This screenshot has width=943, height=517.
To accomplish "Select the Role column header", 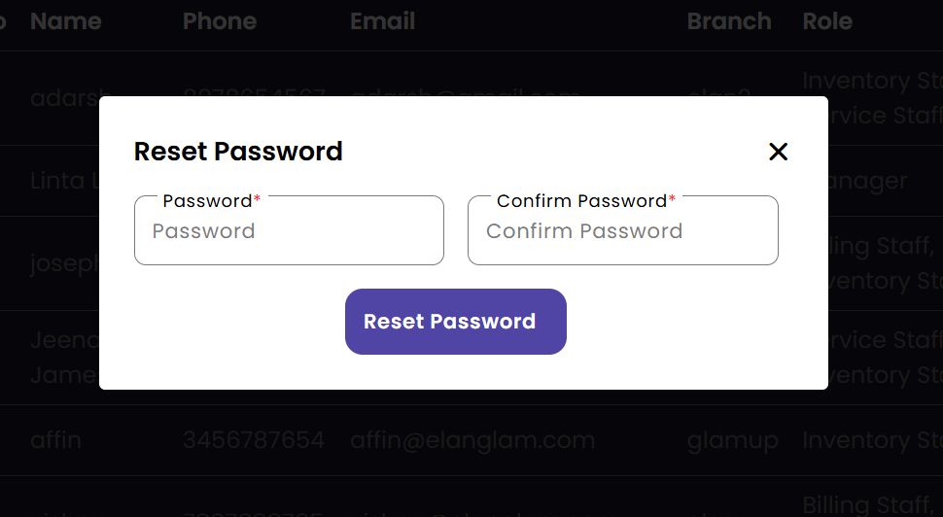I will [827, 21].
